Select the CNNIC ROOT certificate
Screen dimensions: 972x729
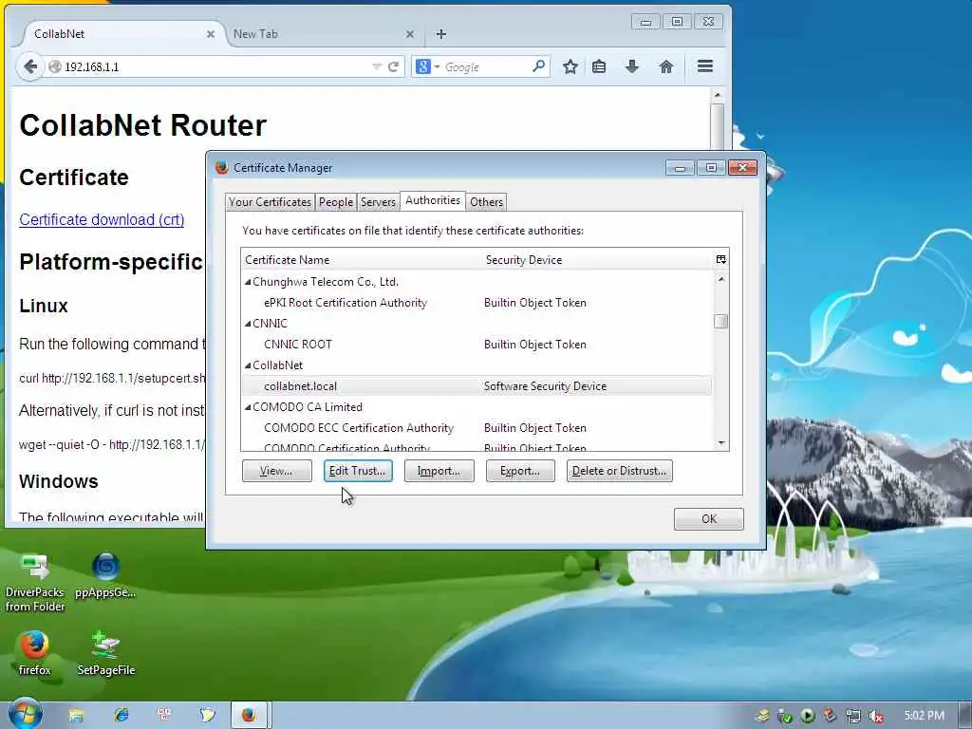tap(477, 344)
